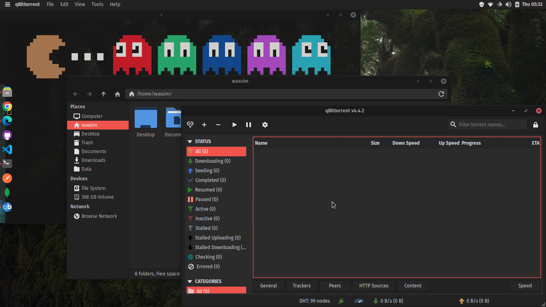Sort by the Down Speed column header

click(x=401, y=143)
